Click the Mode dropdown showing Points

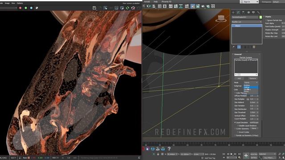[251, 83]
